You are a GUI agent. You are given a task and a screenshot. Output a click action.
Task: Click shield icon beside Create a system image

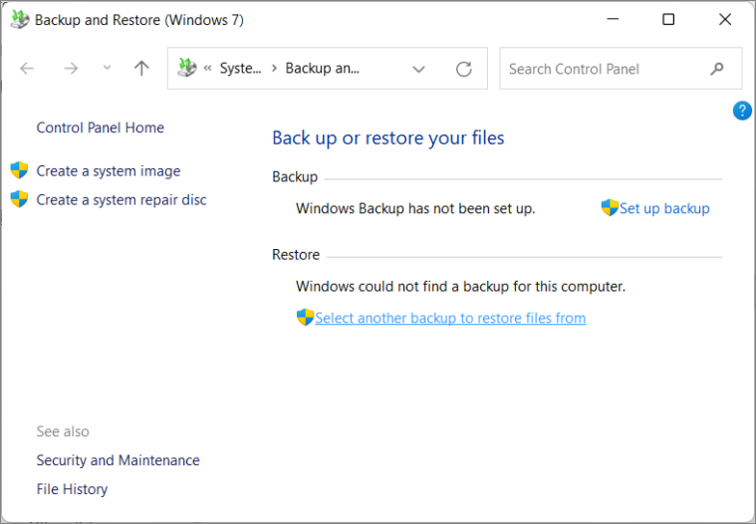(19, 170)
